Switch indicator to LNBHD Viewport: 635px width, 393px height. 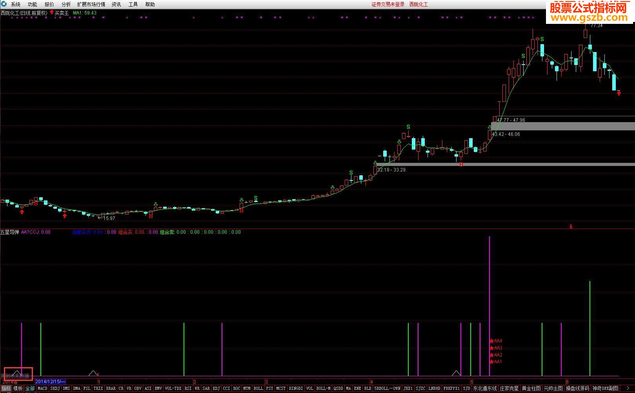click(x=434, y=388)
